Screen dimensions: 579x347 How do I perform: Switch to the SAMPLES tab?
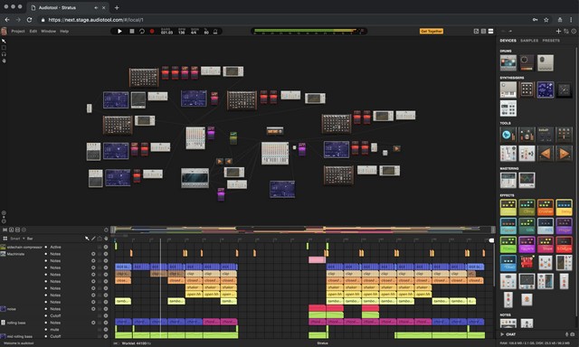point(529,41)
